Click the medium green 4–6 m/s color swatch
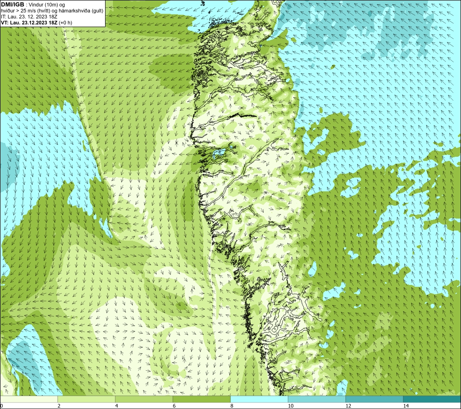Image resolution: width=461 pixels, height=409 pixels. coord(144,399)
